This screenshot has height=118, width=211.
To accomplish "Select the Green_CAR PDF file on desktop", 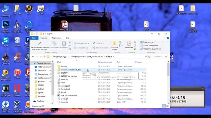I will pyautogui.click(x=64, y=26).
